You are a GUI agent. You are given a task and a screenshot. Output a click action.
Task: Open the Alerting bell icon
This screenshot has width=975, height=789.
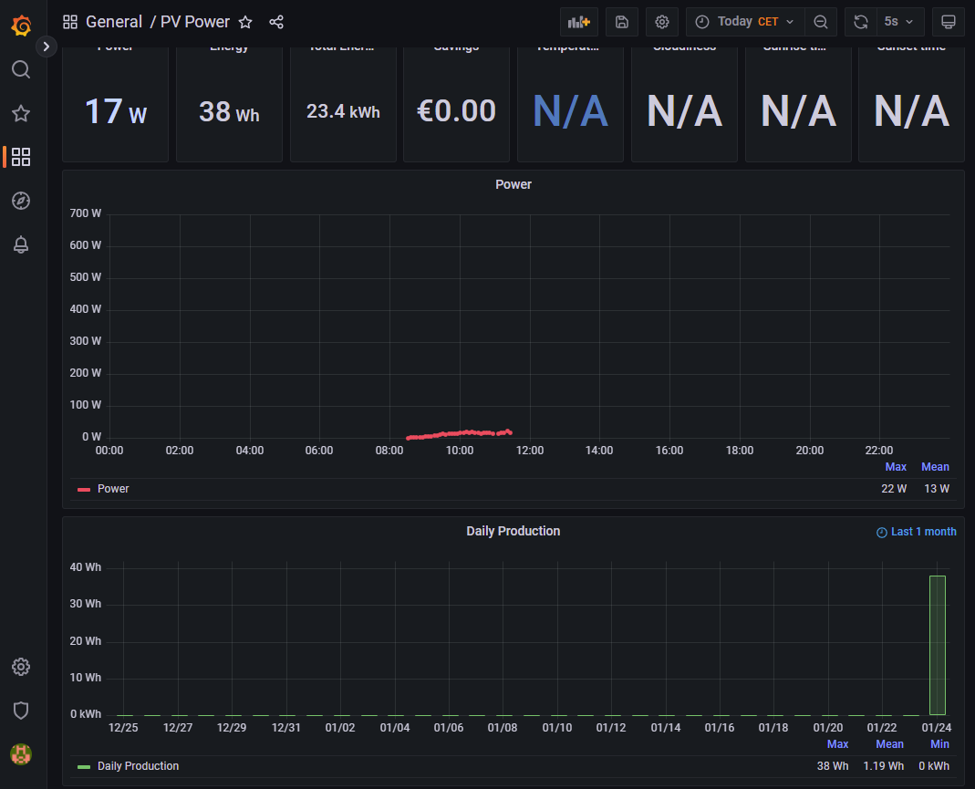(21, 244)
